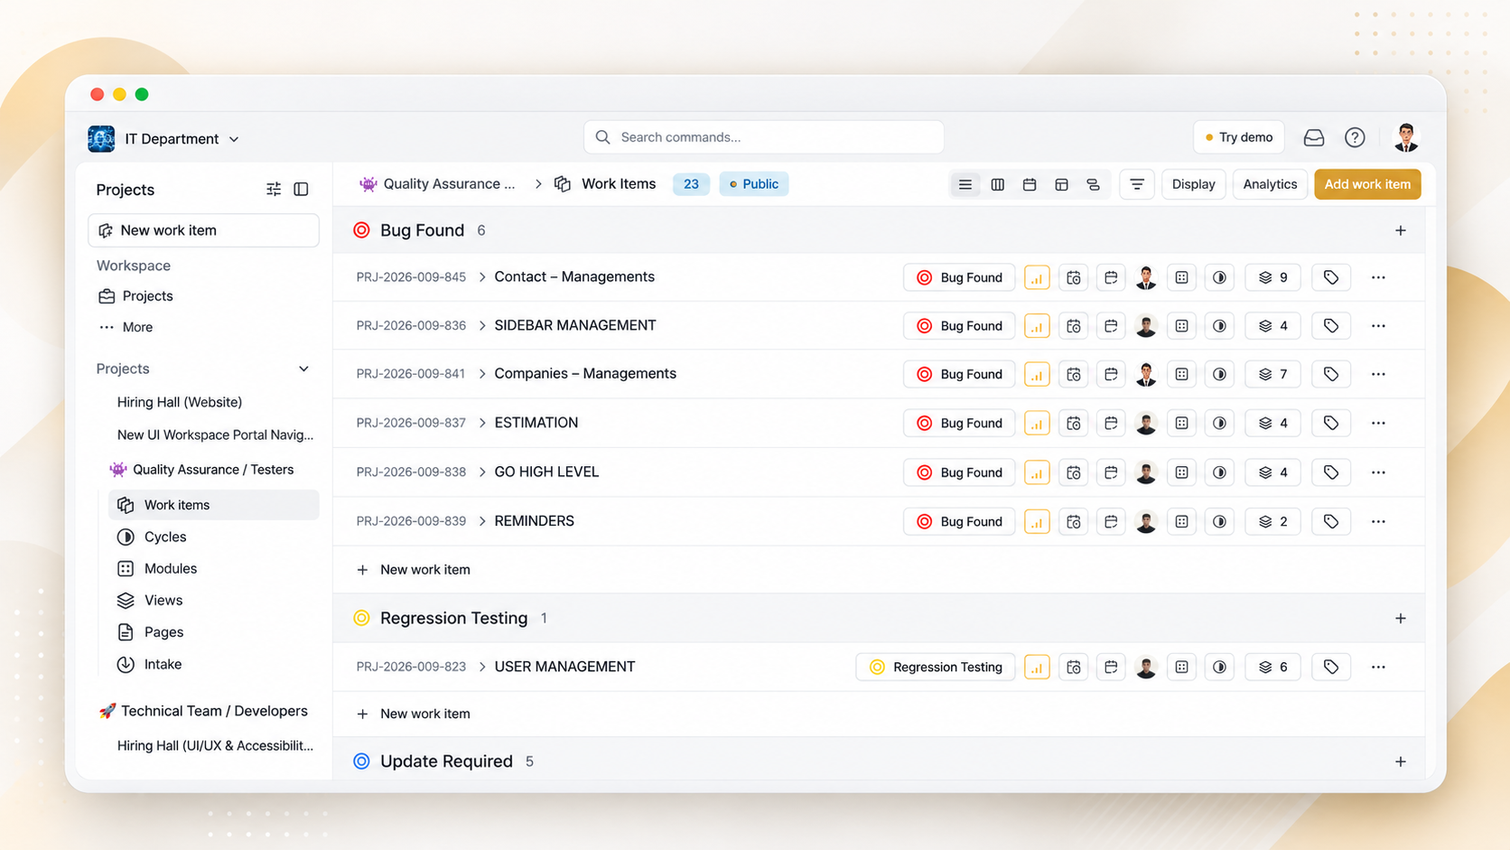
Task: Click the Try demo button
Action: click(1239, 137)
